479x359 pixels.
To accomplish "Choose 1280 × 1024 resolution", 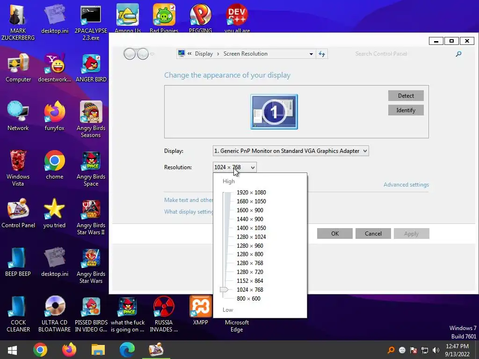I will click(x=251, y=237).
